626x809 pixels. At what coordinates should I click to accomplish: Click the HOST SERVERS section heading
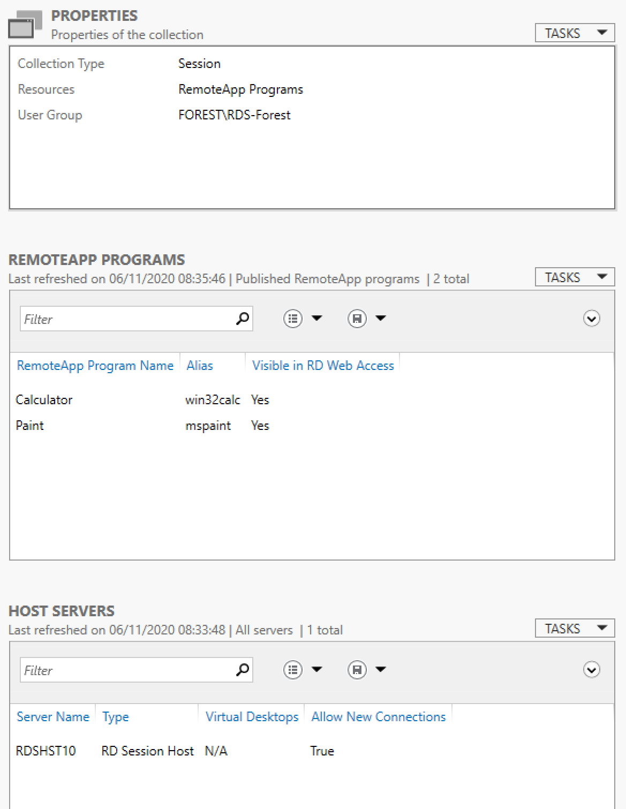coord(62,611)
